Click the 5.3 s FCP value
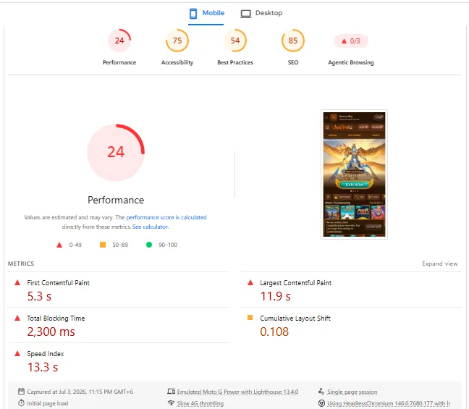The width and height of the screenshot is (469, 409). click(39, 296)
